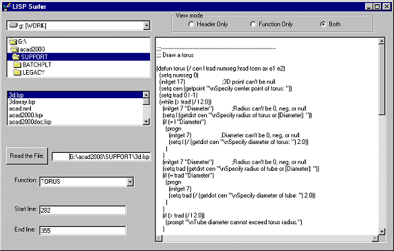
Task: Click the acad2000 folder icon
Action: [14, 49]
